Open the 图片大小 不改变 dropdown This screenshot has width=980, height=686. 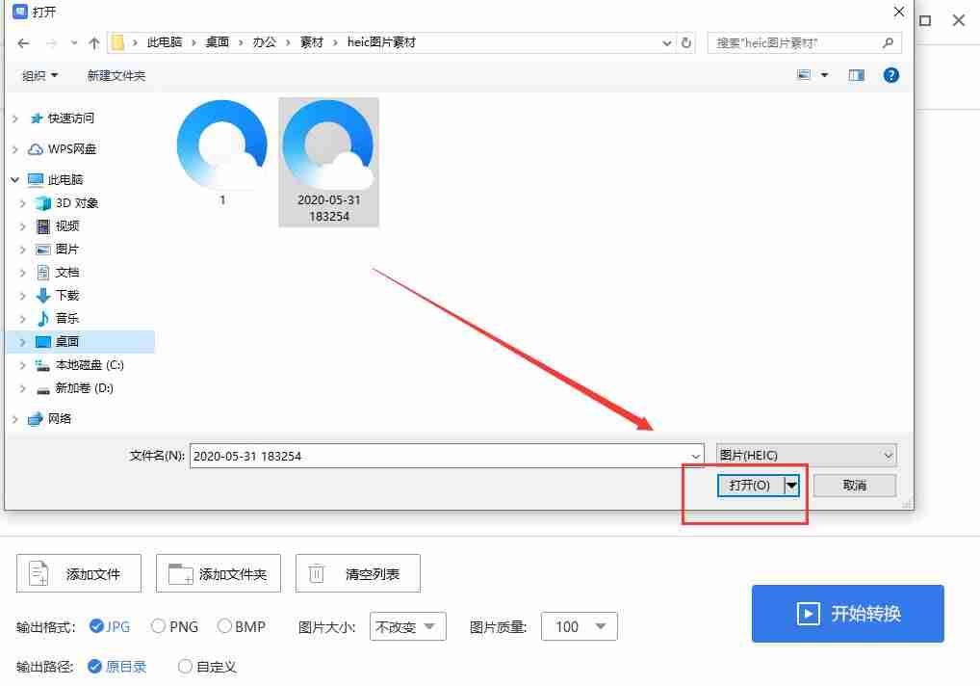click(408, 626)
